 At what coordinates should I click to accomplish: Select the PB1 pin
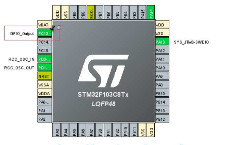click(x=108, y=130)
